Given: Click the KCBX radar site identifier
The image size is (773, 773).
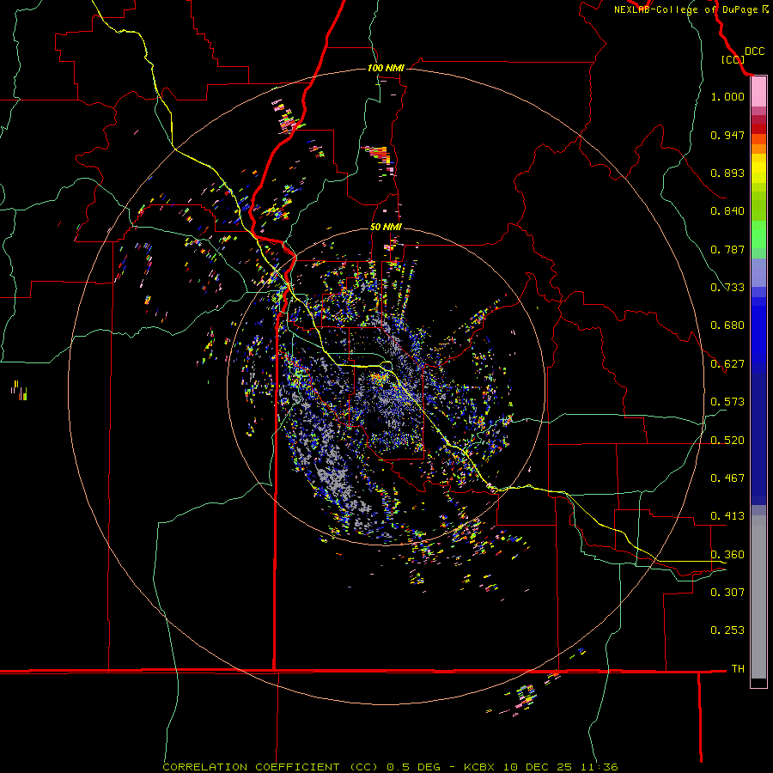Looking at the screenshot, I should click(479, 767).
